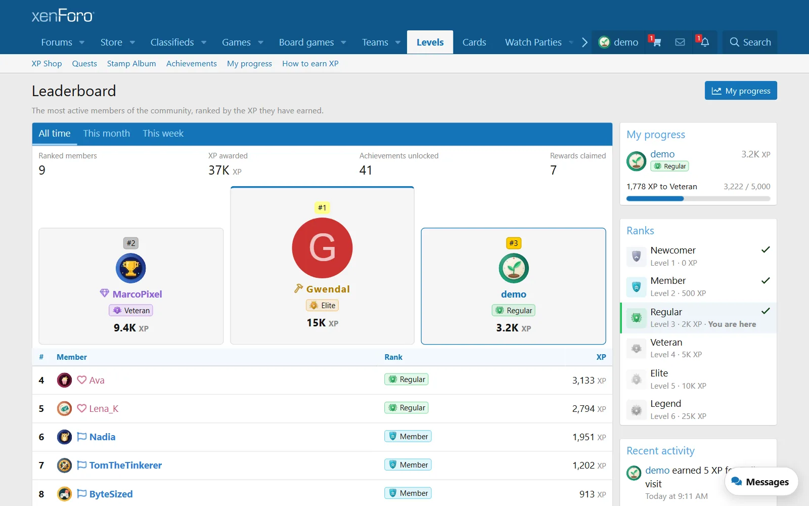
Task: Open MarcoPixel's trophy avatar
Action: coord(131,268)
